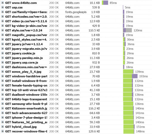This screenshot has width=152, height=134.
Task: Expand the tech-advancements-627 request
Action: pos(3,113)
